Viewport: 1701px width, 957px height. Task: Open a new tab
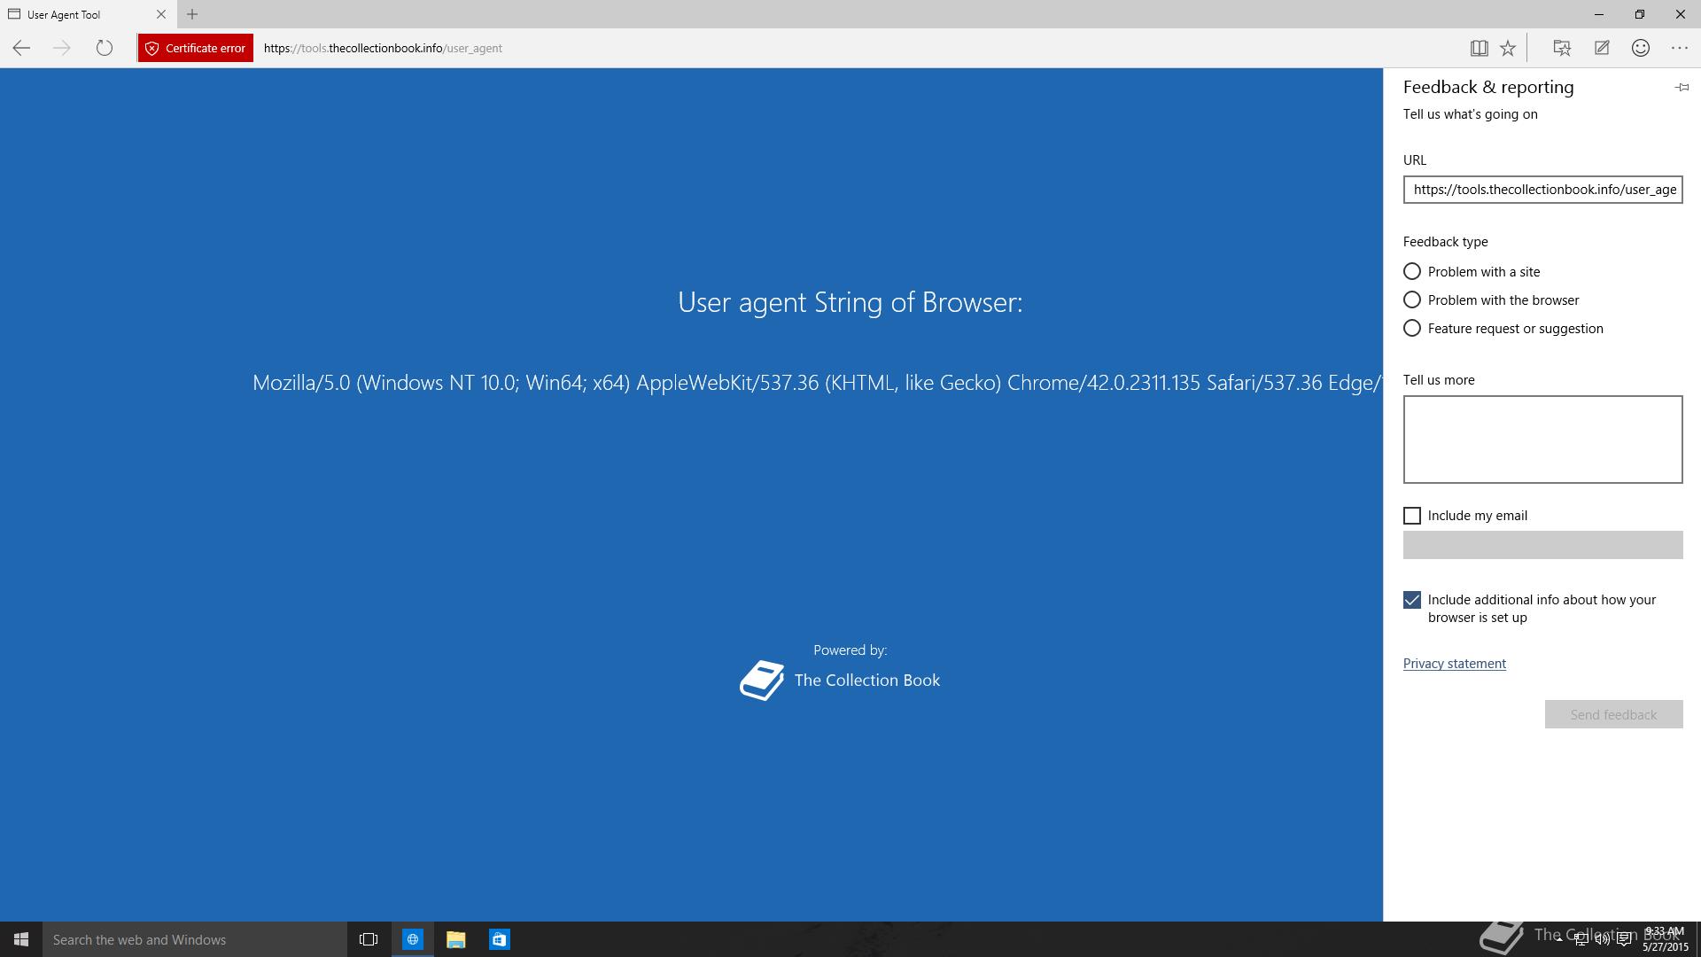pyautogui.click(x=192, y=14)
